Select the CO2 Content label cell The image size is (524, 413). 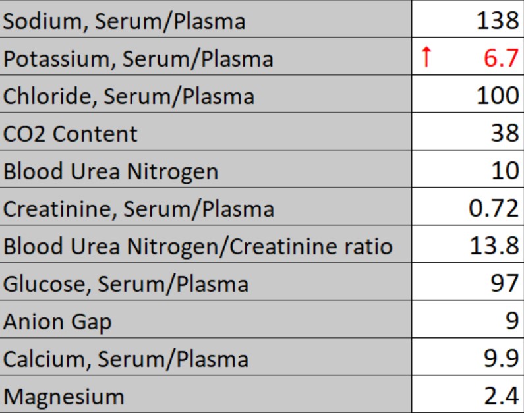pyautogui.click(x=71, y=134)
